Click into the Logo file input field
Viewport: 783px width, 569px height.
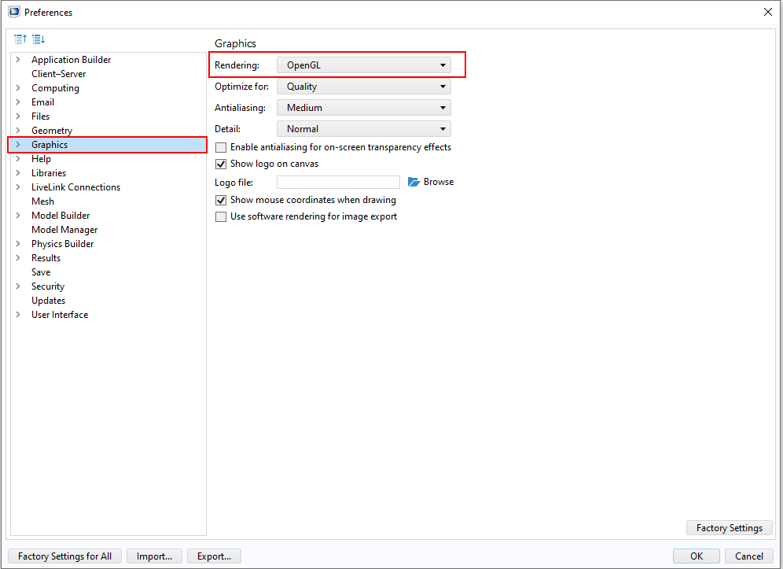pos(338,182)
